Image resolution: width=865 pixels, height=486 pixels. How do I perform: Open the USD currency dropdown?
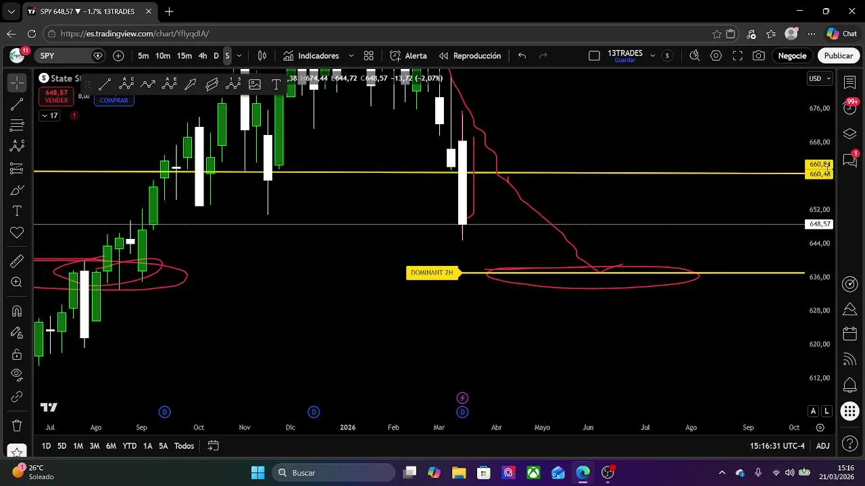pos(820,79)
